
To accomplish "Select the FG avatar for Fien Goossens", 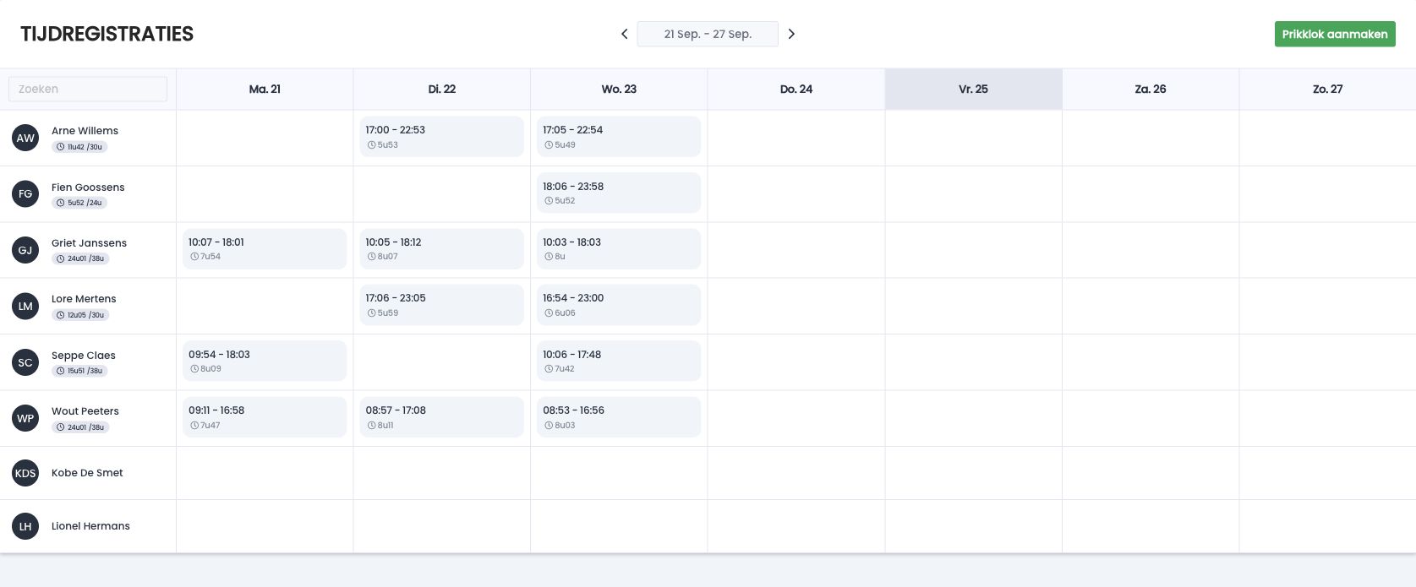I will (25, 194).
